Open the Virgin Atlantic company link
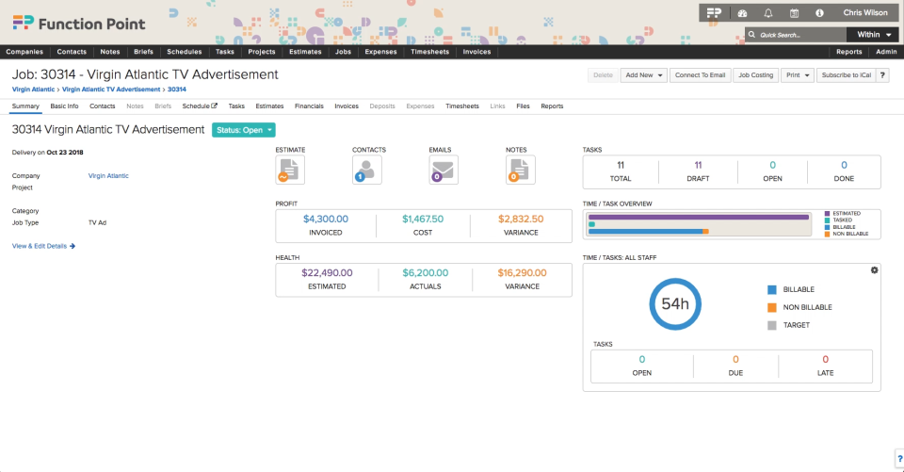This screenshot has height=472, width=904. coord(108,176)
